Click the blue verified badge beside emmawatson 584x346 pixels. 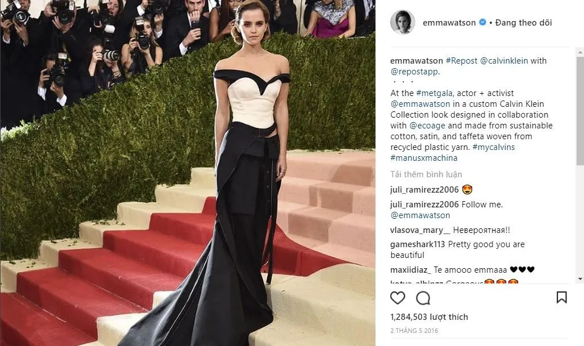pos(482,22)
